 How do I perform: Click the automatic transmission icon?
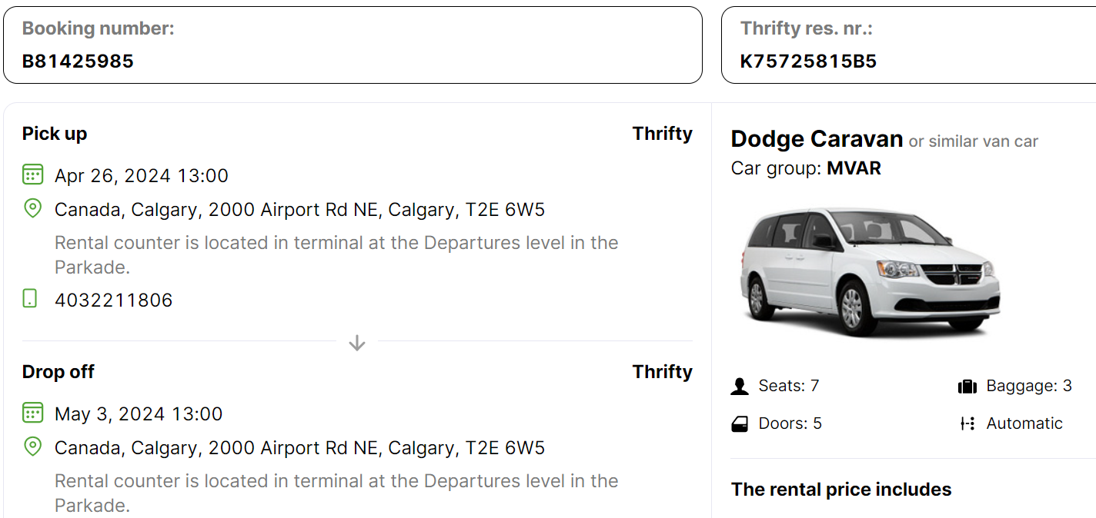point(967,423)
